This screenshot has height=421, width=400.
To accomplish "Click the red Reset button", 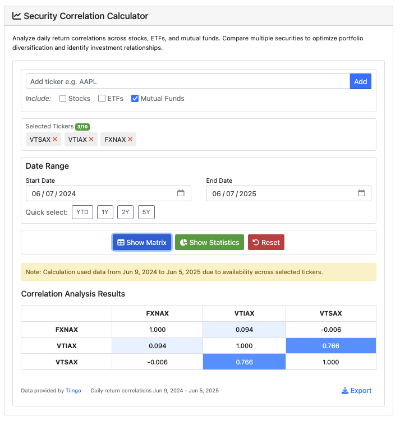I will pyautogui.click(x=266, y=242).
